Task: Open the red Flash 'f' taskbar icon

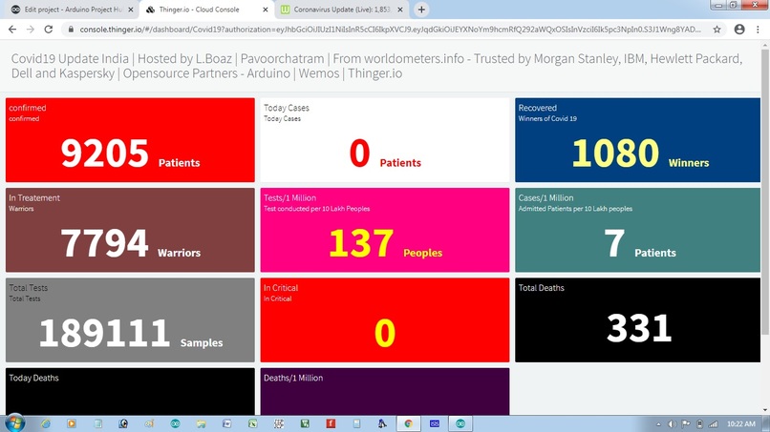Action: [331, 423]
